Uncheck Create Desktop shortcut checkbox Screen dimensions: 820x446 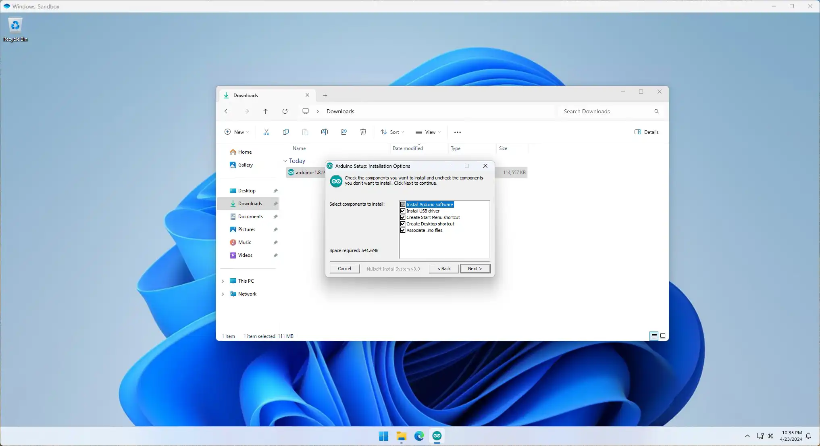[x=402, y=224]
